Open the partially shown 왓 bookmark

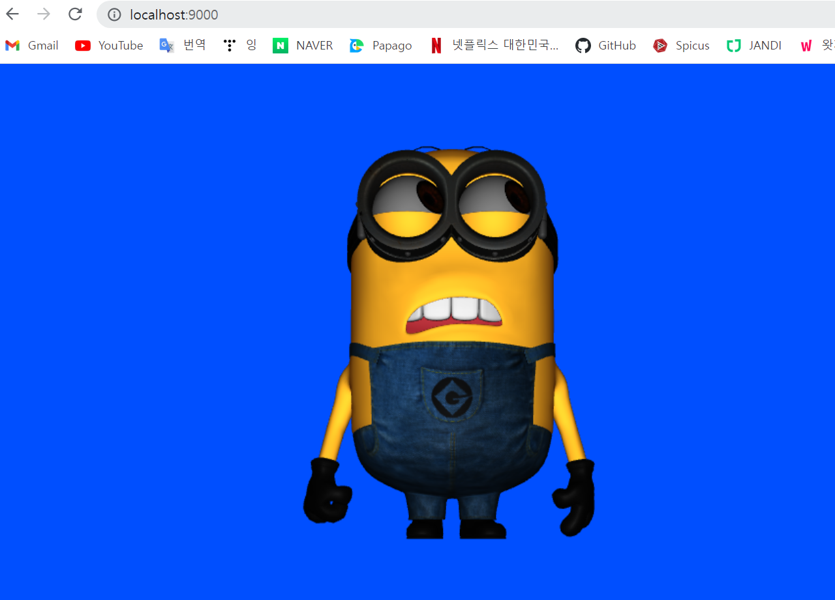pos(817,46)
